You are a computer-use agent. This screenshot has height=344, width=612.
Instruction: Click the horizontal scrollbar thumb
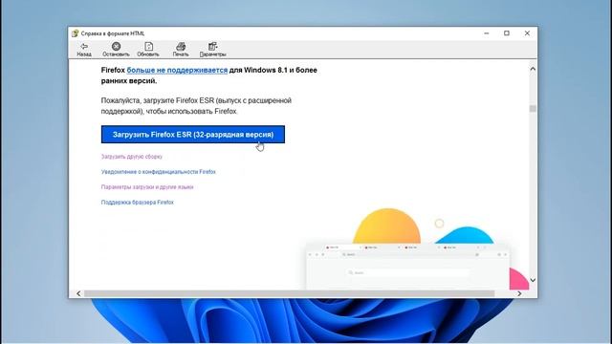click(x=289, y=293)
